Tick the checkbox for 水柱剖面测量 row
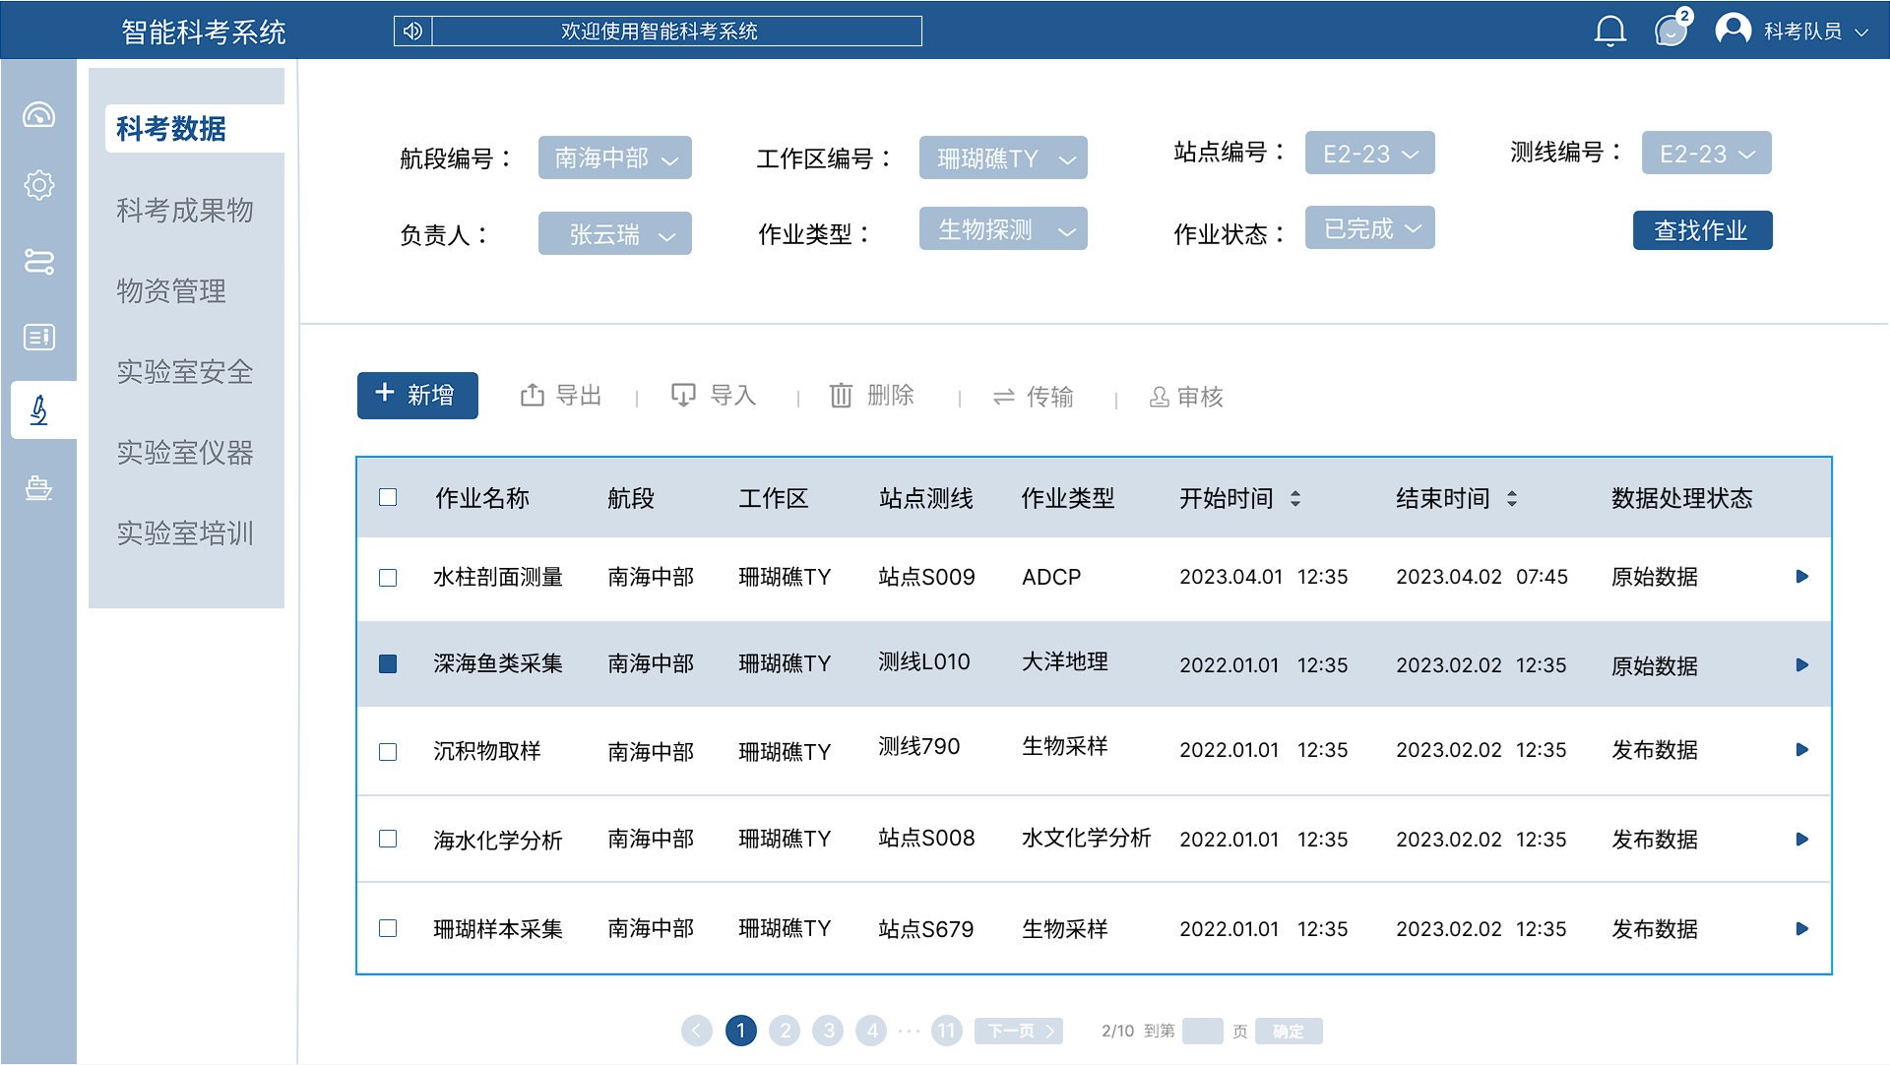The width and height of the screenshot is (1890, 1065). pyautogui.click(x=388, y=578)
